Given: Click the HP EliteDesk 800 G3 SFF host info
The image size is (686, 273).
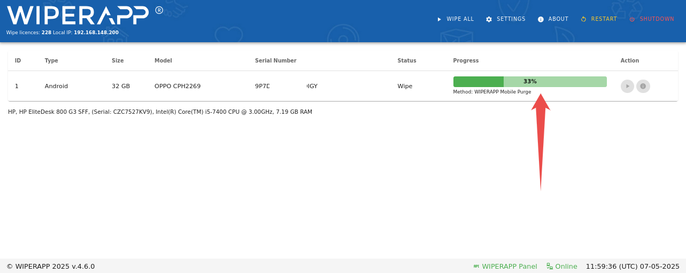Looking at the screenshot, I should [160, 112].
